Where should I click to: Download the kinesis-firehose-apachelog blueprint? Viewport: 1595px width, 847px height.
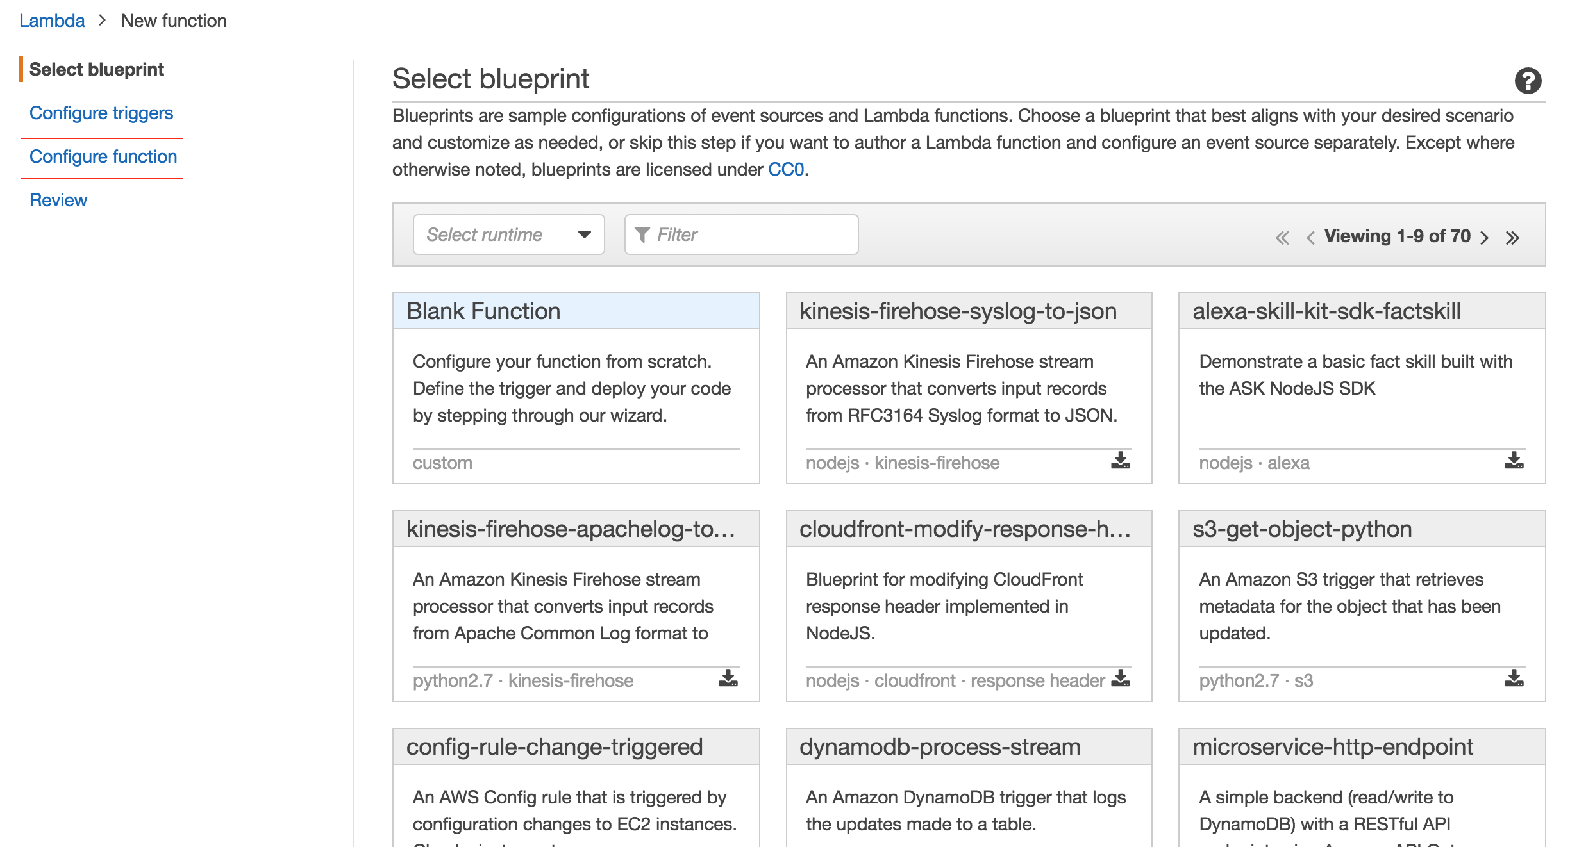pyautogui.click(x=728, y=678)
